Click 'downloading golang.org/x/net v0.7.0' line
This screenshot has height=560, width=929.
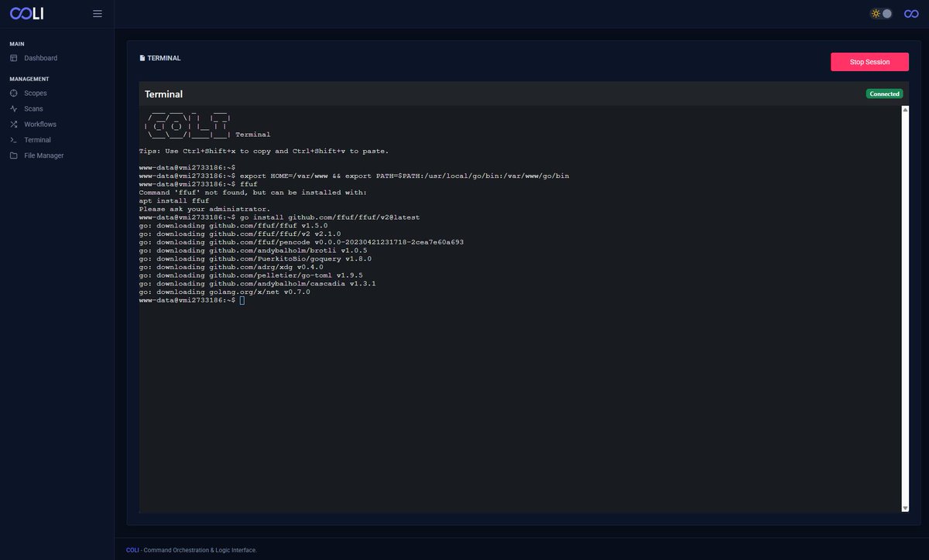point(225,292)
